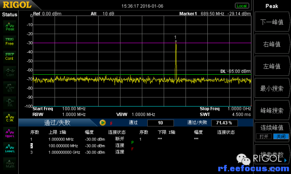Click the Upper L limit icon

pyautogui.click(x=10, y=133)
